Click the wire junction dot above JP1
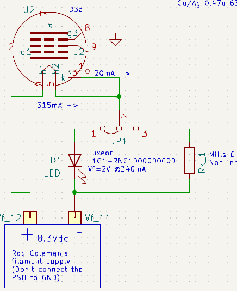The image size is (237, 291). (119, 96)
